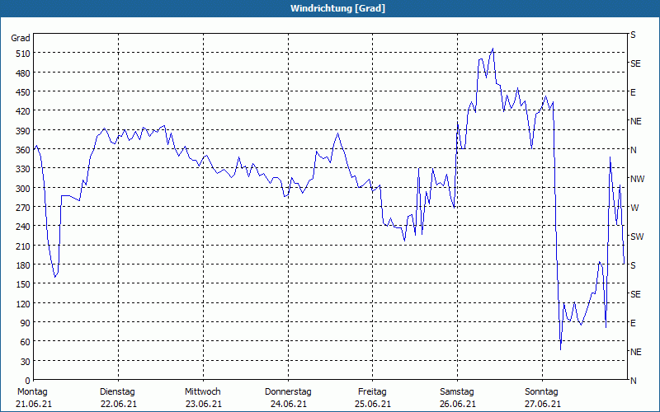660x412 pixels.
Task: Click the "W" compass label
Action: pos(634,208)
